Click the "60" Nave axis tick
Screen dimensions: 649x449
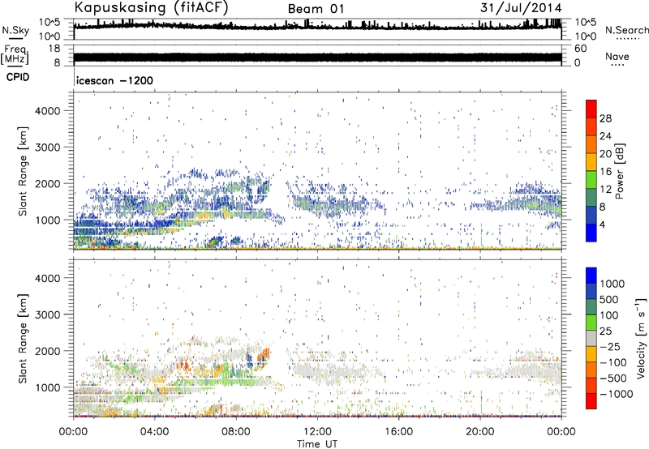(581, 49)
